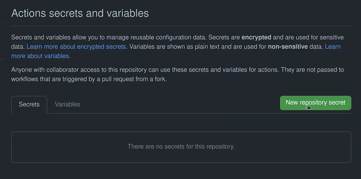Screen dimensions: 361x179
Task: Switch to the Variables tab
Action: pos(67,104)
